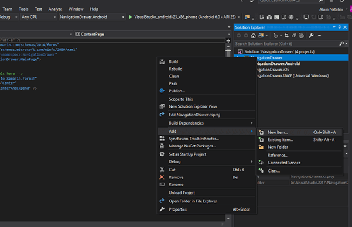
Task: Click the editor scrollbar down arrow
Action: point(228,218)
